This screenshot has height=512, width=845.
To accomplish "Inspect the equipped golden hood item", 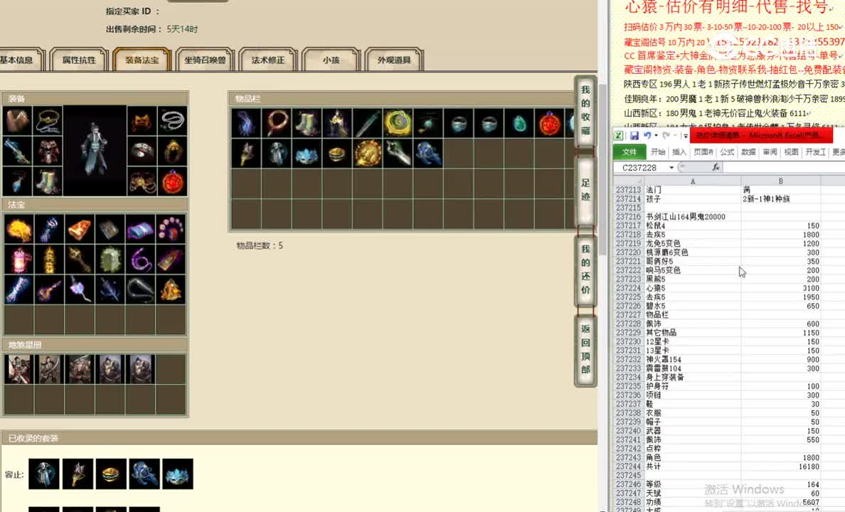I will pyautogui.click(x=172, y=151).
